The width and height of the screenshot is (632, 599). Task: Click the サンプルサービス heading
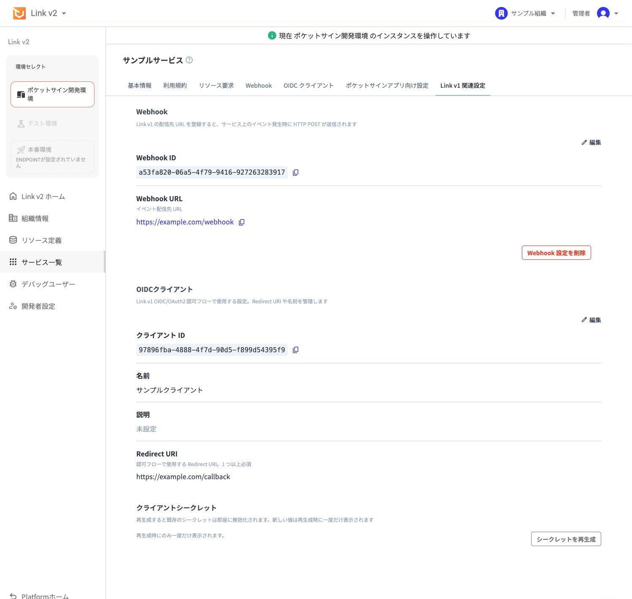(x=153, y=60)
